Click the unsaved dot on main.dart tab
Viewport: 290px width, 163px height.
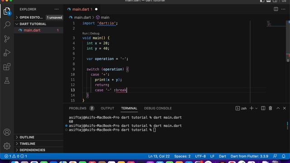coord(96,9)
